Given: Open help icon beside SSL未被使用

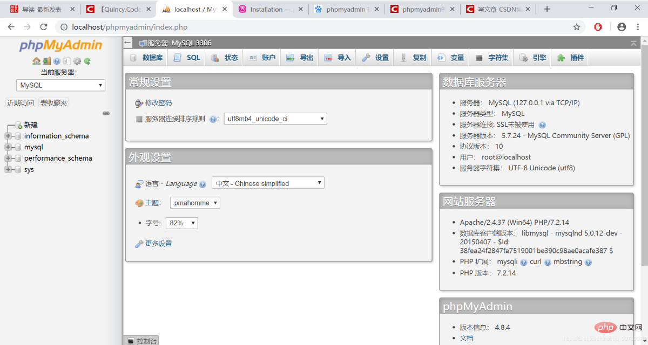Looking at the screenshot, I should pyautogui.click(x=542, y=125).
